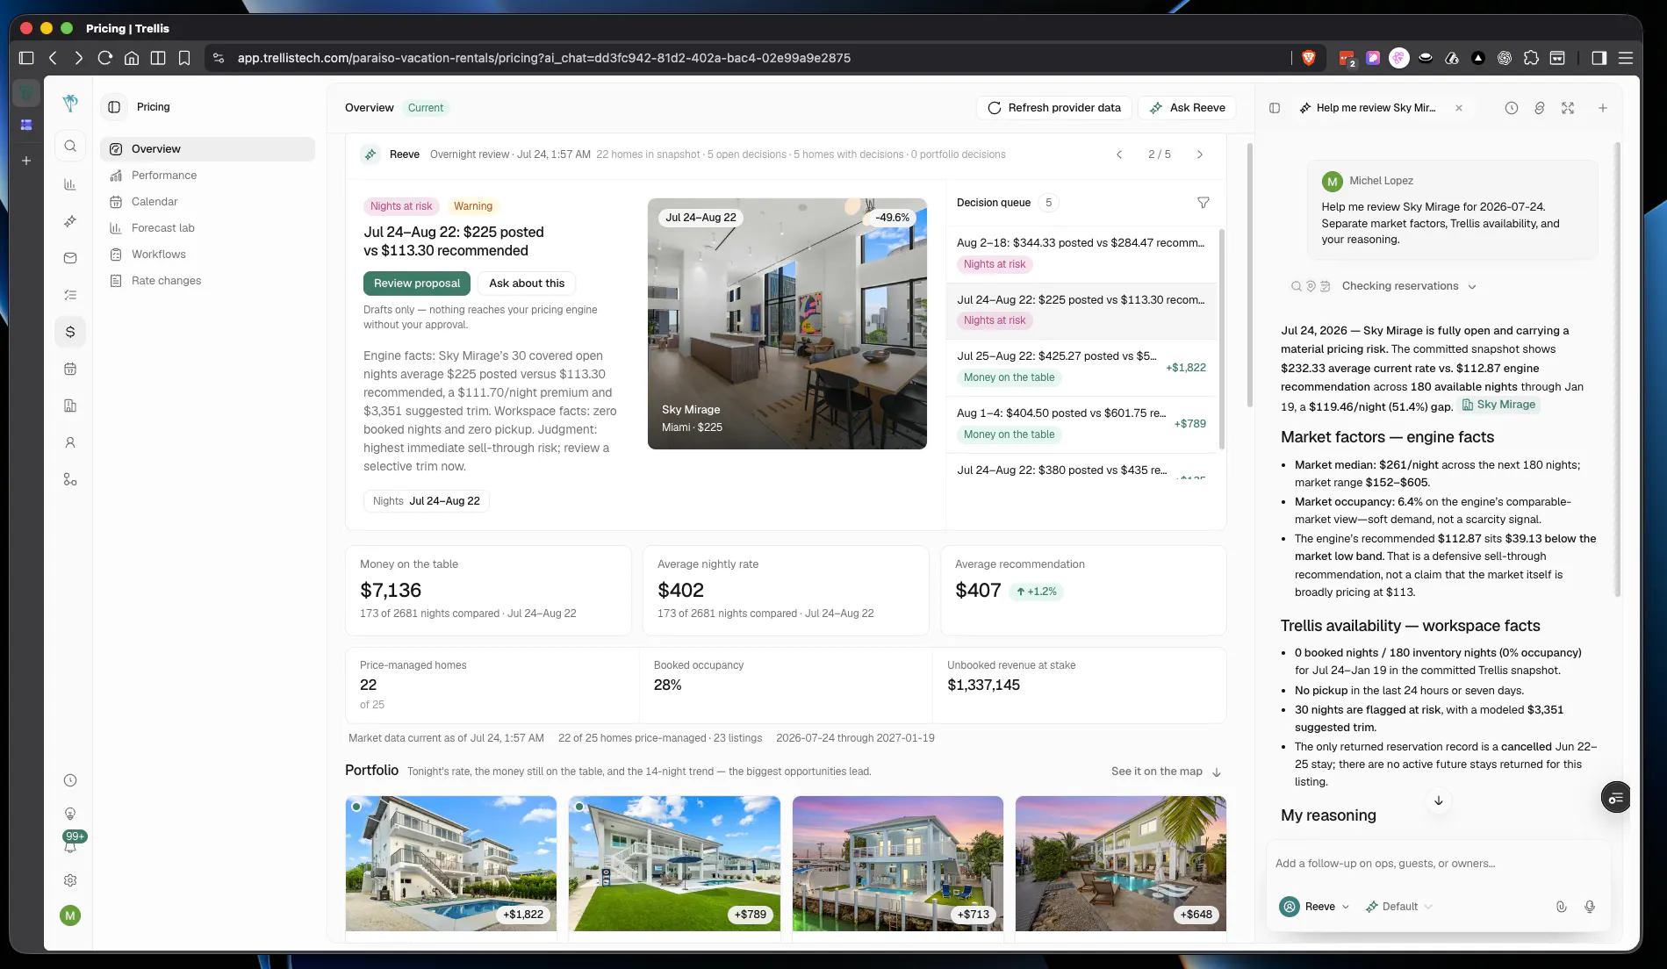Image resolution: width=1667 pixels, height=969 pixels.
Task: Filter the Decision queue
Action: click(x=1204, y=203)
